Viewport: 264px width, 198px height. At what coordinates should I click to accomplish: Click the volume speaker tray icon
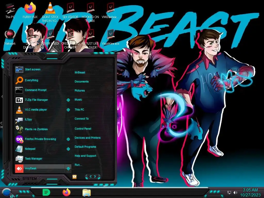[x=235, y=192]
